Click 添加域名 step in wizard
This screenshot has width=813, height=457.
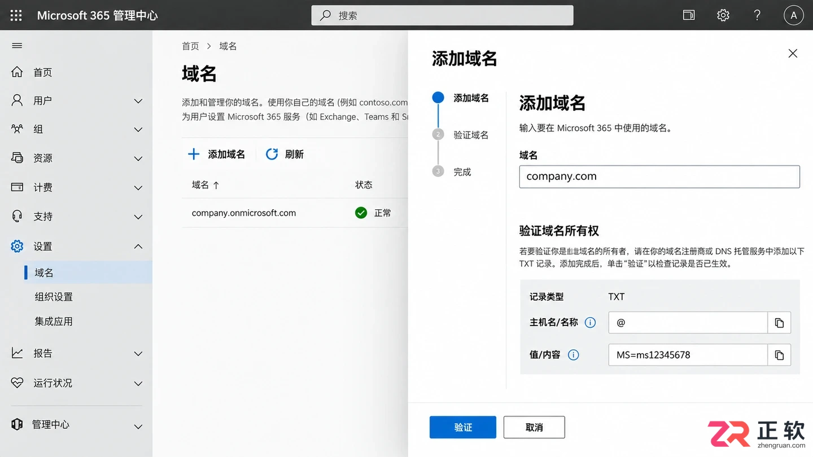click(471, 98)
